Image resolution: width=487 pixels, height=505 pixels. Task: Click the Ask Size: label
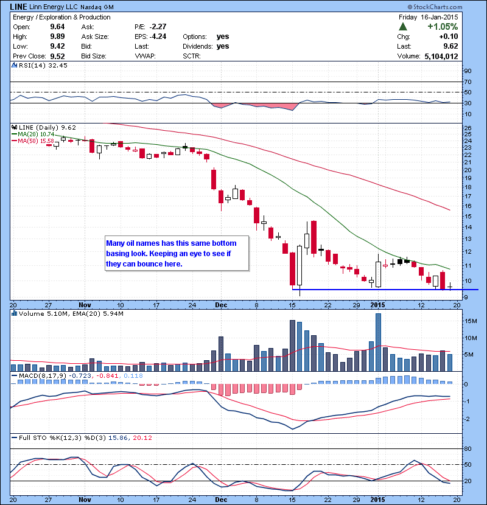pos(95,37)
